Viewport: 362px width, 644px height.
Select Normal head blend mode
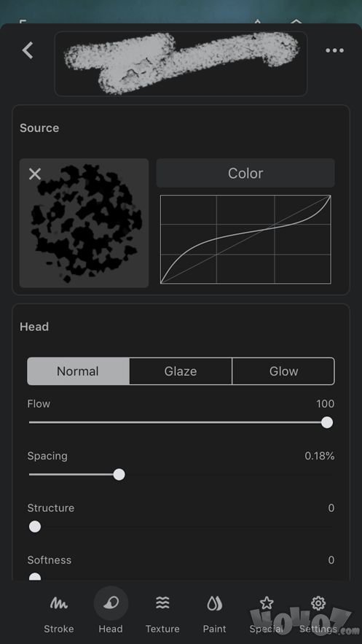[x=79, y=371]
